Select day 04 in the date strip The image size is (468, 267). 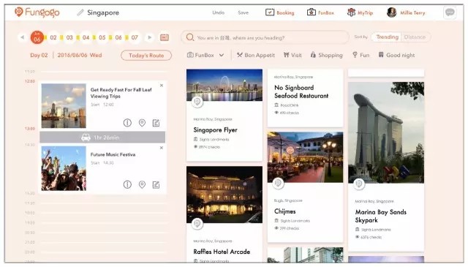86,37
